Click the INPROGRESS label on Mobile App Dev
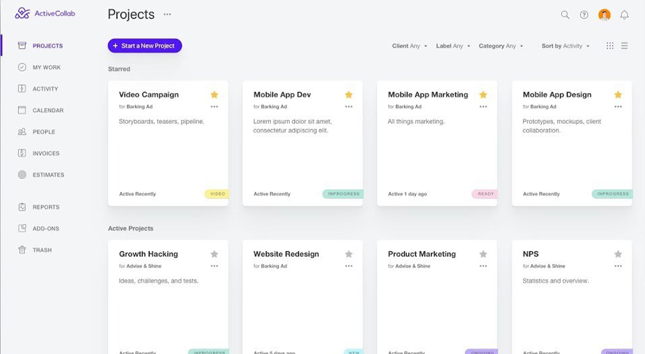Image resolution: width=645 pixels, height=354 pixels. click(343, 194)
